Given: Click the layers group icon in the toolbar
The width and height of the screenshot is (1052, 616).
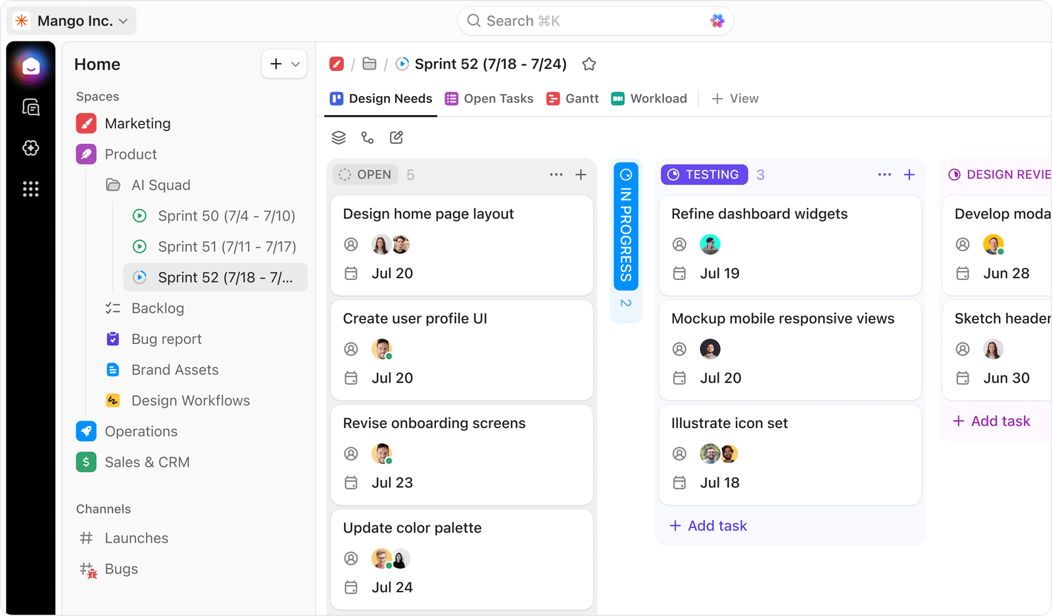Looking at the screenshot, I should tap(339, 137).
